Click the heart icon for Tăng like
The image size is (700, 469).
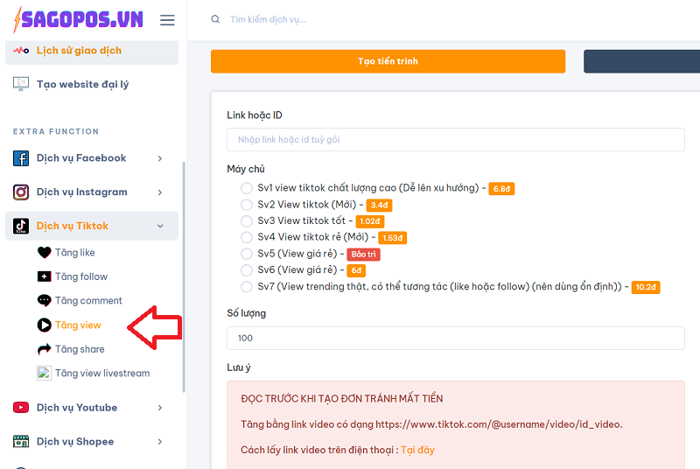(45, 253)
